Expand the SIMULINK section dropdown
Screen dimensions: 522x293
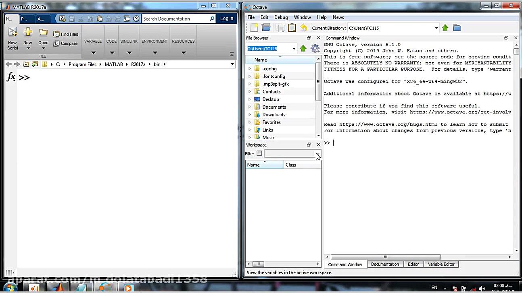point(129,52)
